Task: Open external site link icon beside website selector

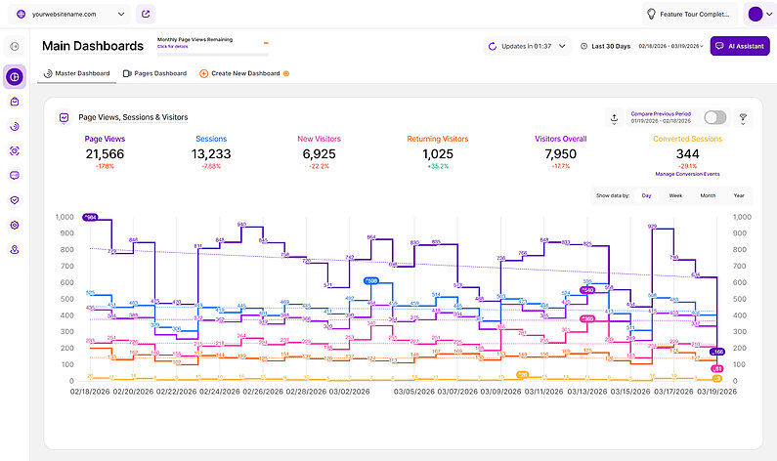Action: 146,15
